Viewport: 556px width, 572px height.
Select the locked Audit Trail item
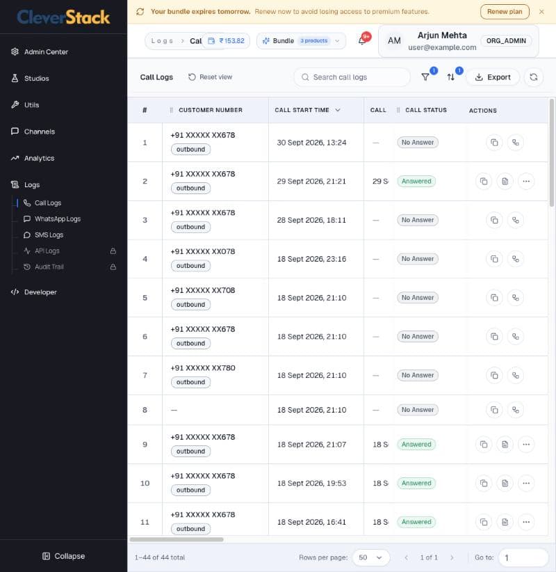coord(69,267)
